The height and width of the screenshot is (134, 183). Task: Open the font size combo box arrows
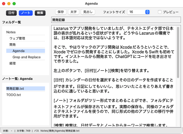147,12
